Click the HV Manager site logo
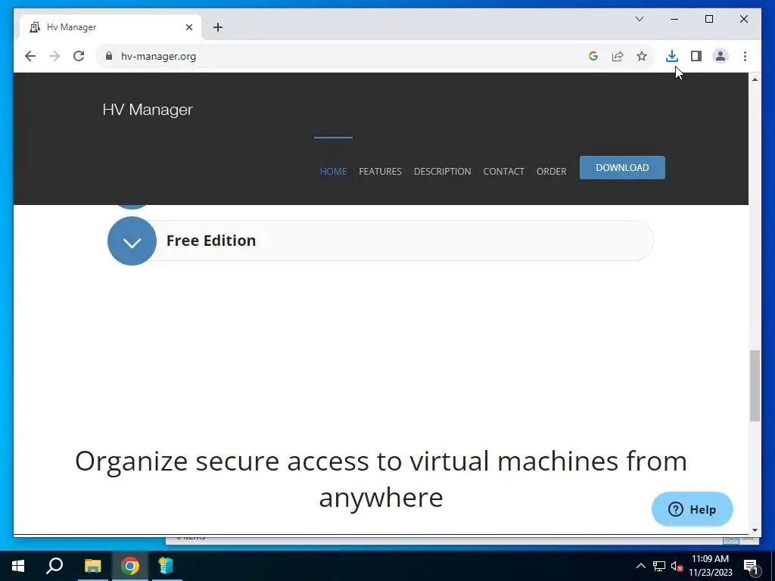775x581 pixels. point(148,110)
